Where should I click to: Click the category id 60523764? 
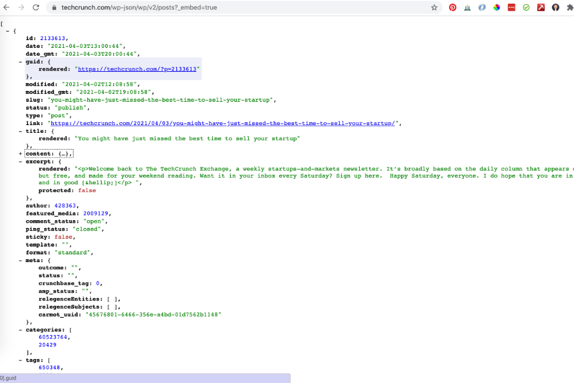(53, 337)
